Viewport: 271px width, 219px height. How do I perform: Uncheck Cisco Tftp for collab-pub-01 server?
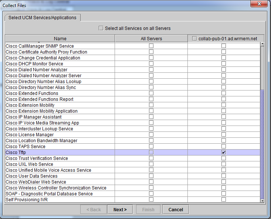pos(224,153)
